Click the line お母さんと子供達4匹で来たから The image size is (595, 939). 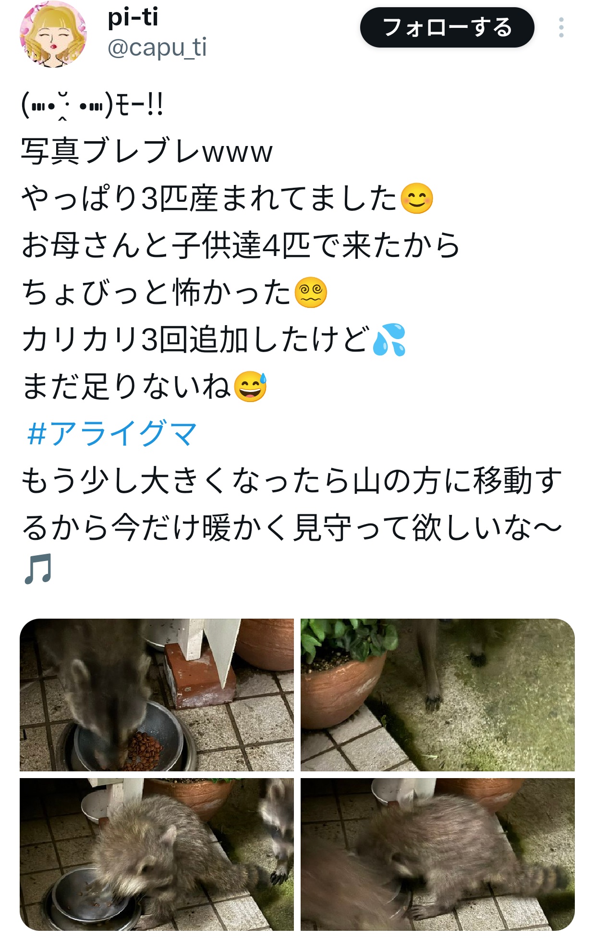(241, 245)
